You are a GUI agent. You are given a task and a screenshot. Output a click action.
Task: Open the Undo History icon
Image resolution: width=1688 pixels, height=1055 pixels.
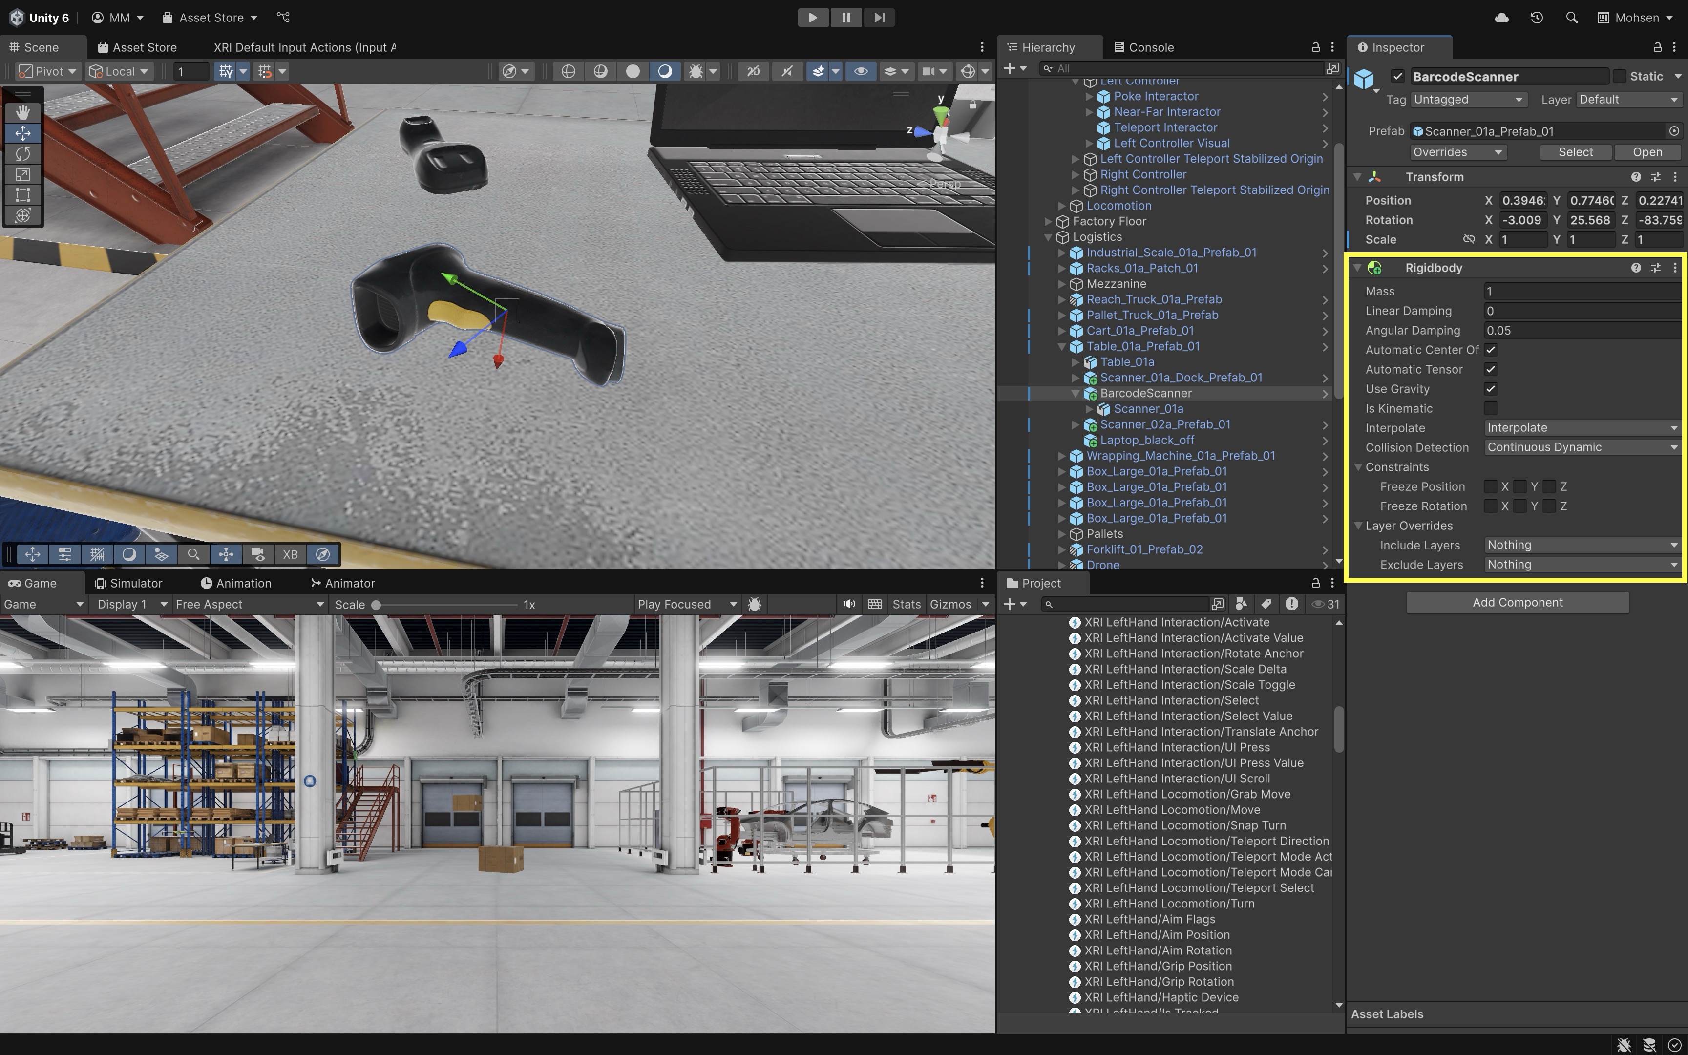(x=1537, y=18)
